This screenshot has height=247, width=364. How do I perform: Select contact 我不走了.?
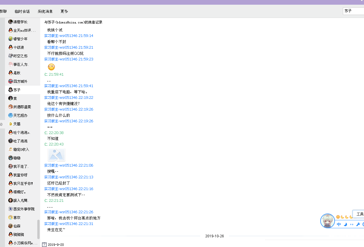(x=23, y=166)
